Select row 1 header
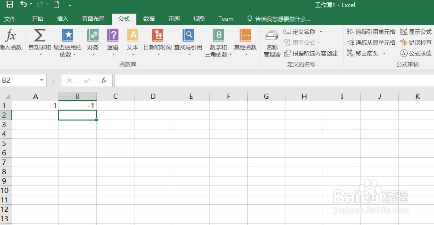Image resolution: width=434 pixels, height=225 pixels. click(x=6, y=106)
